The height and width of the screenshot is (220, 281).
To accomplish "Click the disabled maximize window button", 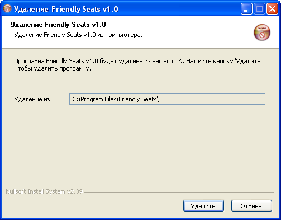I will (259, 9).
